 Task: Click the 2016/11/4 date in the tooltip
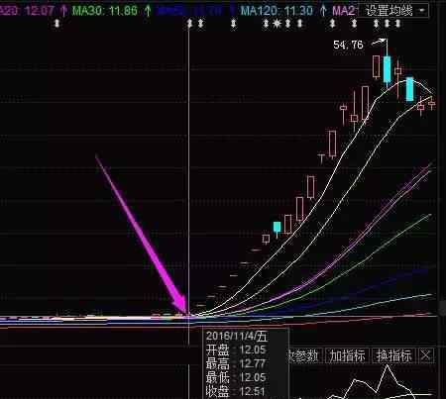(x=236, y=337)
